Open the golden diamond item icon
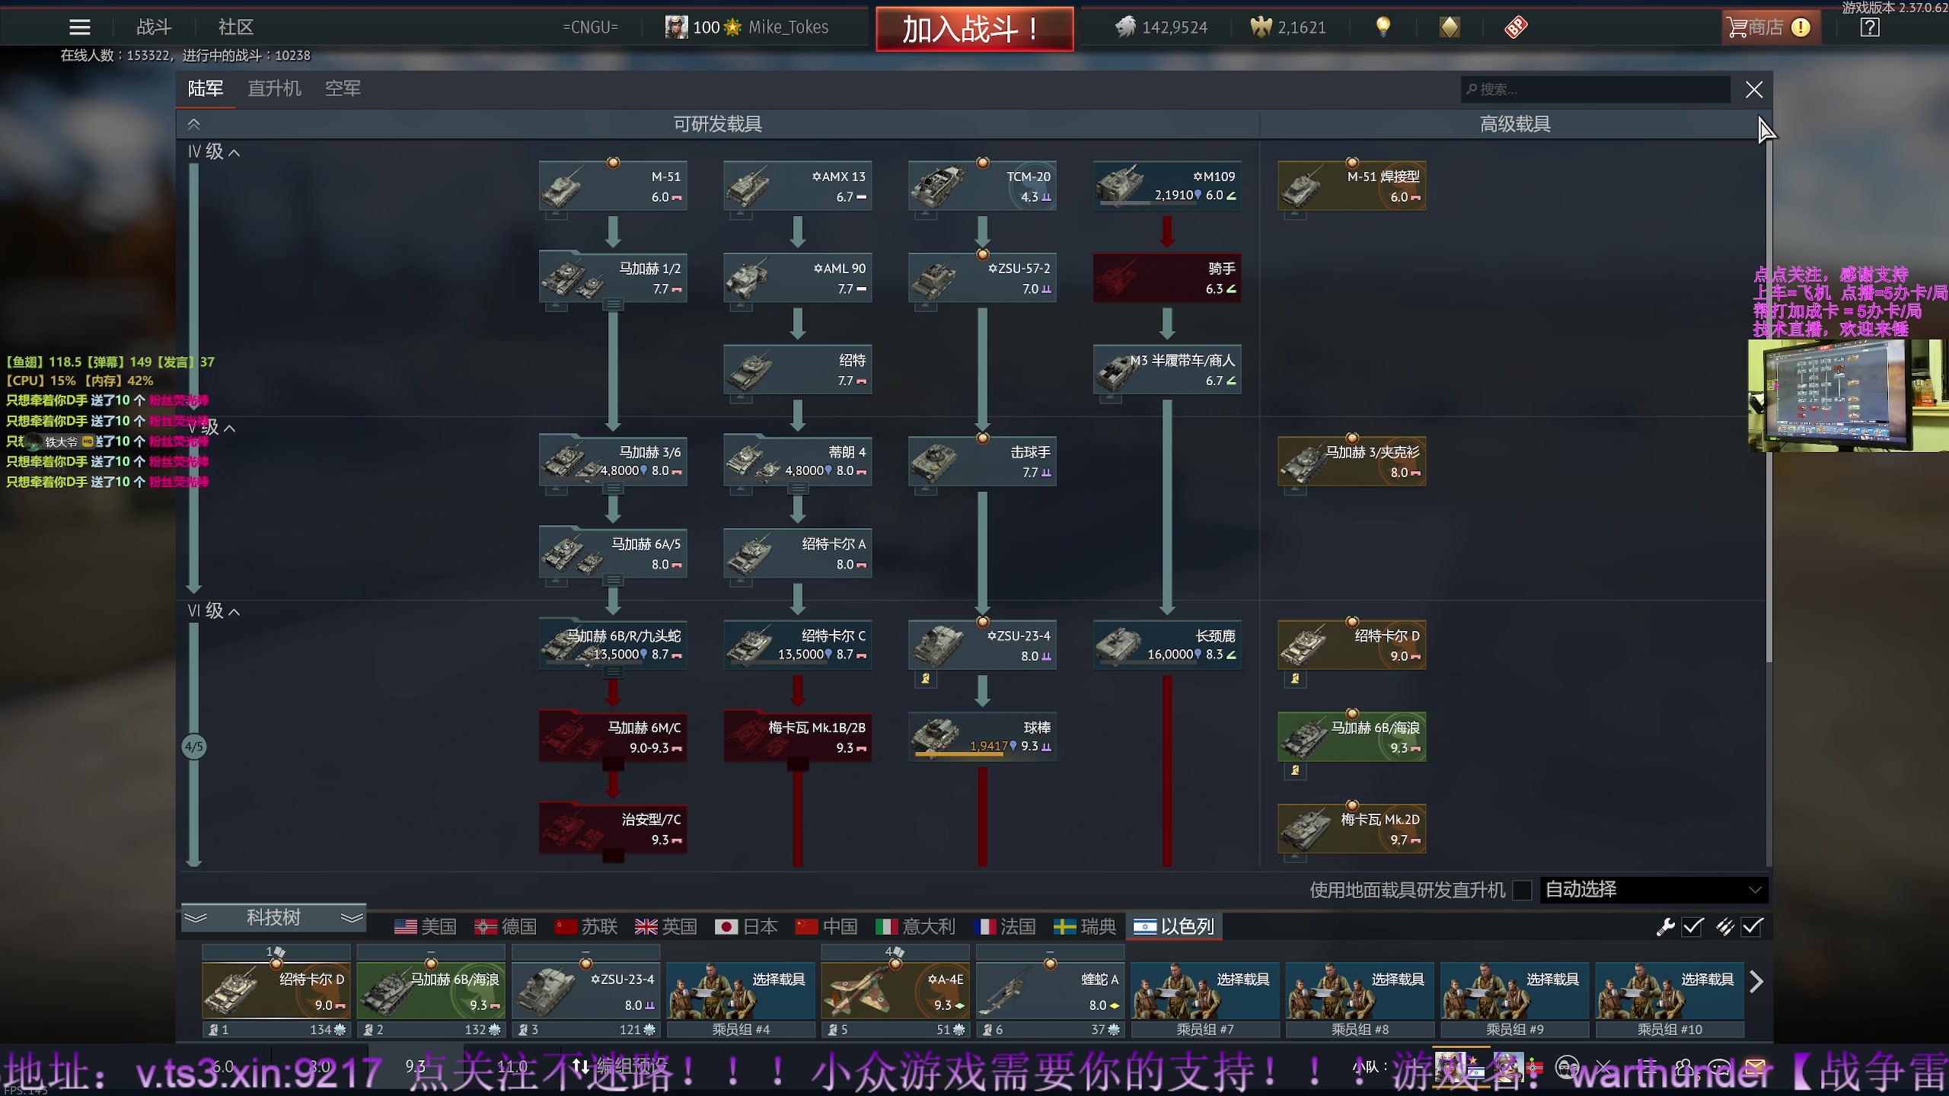This screenshot has width=1949, height=1096. 1450,27
